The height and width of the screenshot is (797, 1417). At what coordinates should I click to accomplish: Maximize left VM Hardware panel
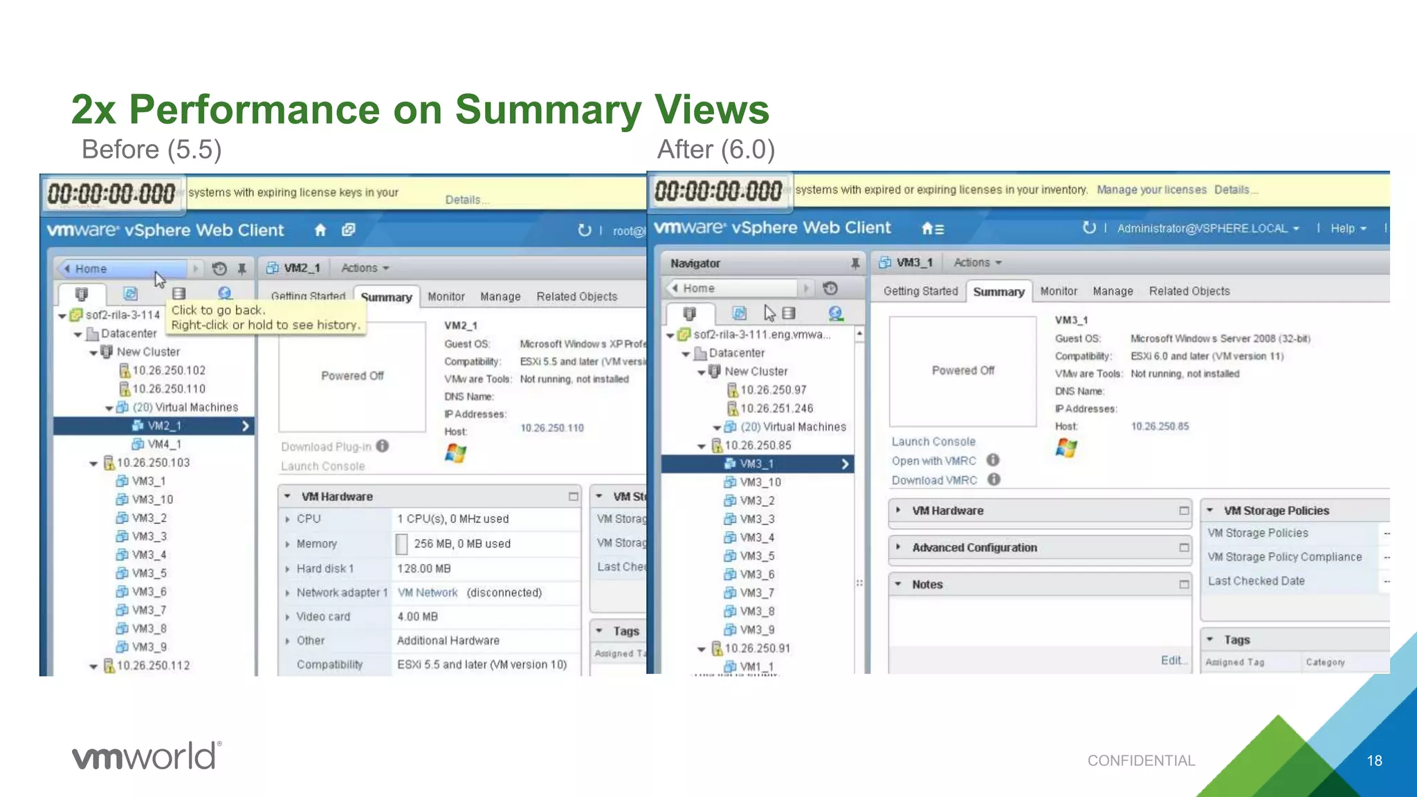(x=573, y=497)
